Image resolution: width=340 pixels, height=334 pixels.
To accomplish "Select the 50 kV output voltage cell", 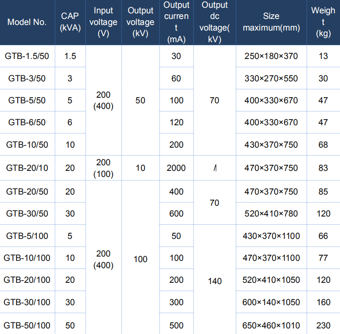I will tap(141, 100).
